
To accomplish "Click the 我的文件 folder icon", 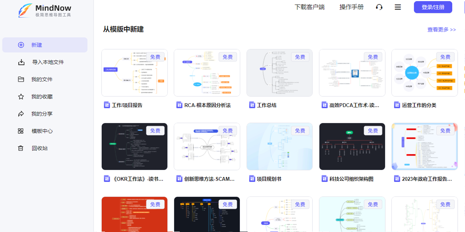I will (x=20, y=79).
